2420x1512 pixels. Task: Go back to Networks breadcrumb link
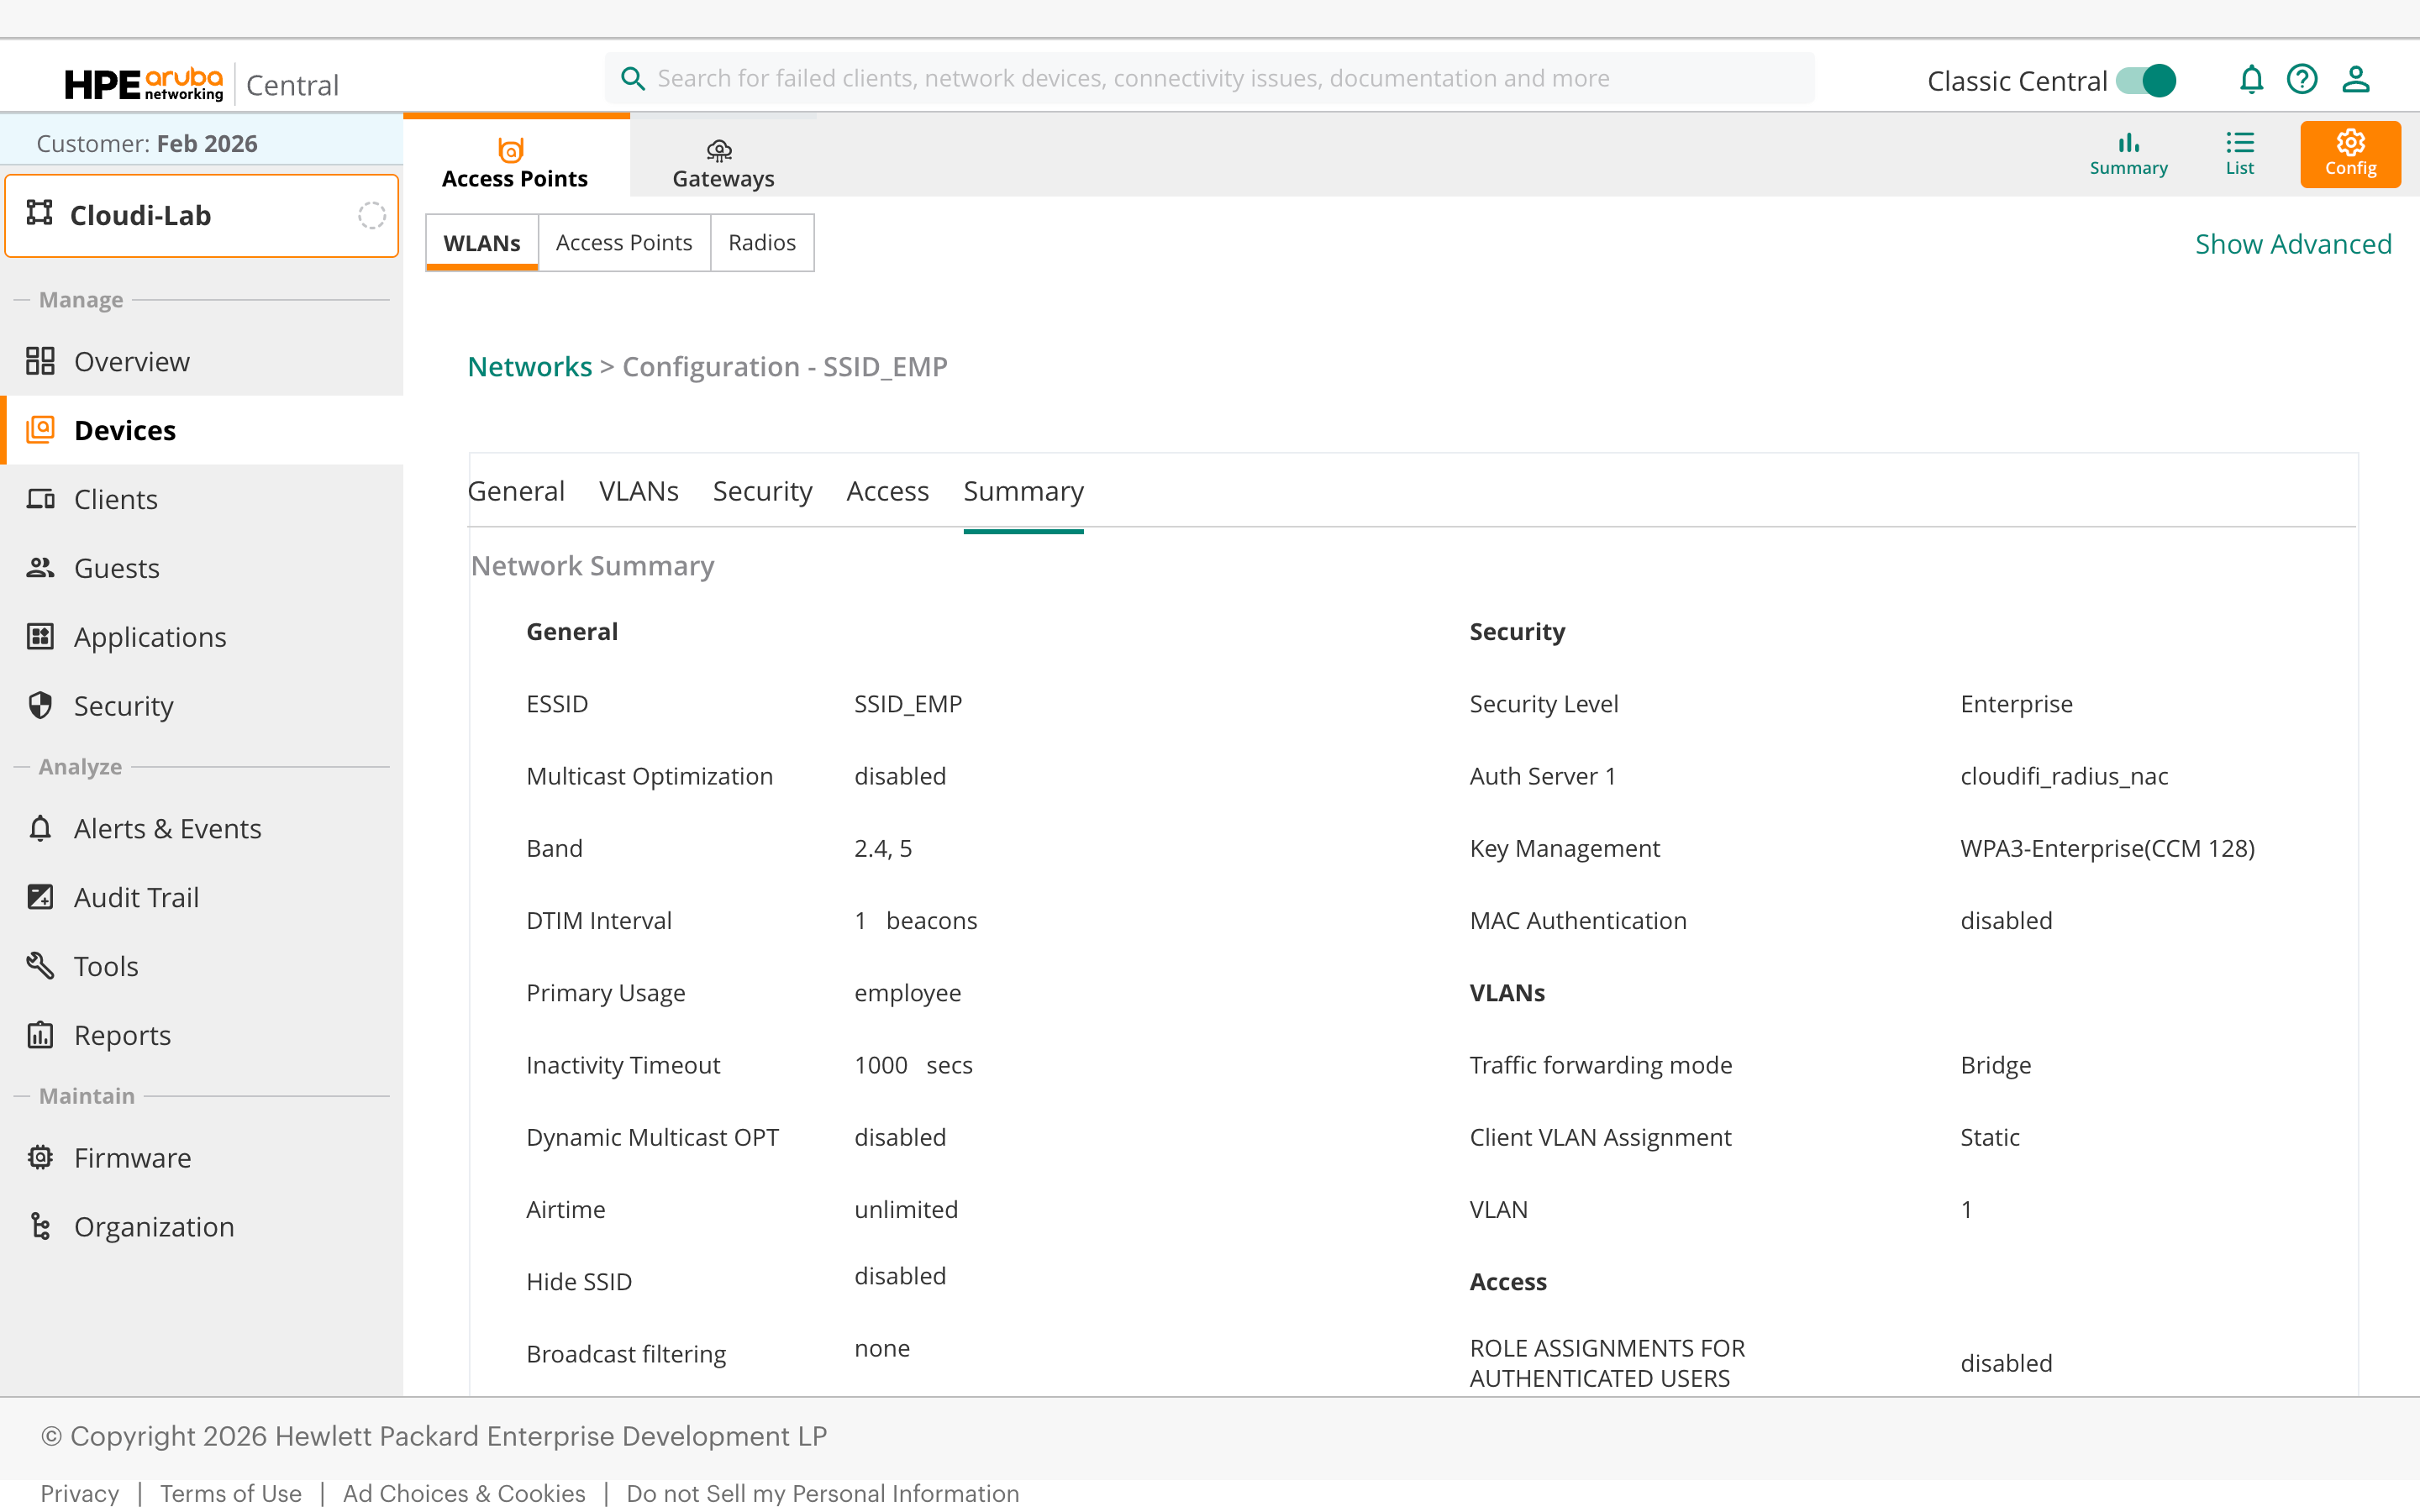pyautogui.click(x=529, y=366)
